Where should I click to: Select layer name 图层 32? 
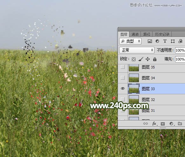tap(148, 100)
